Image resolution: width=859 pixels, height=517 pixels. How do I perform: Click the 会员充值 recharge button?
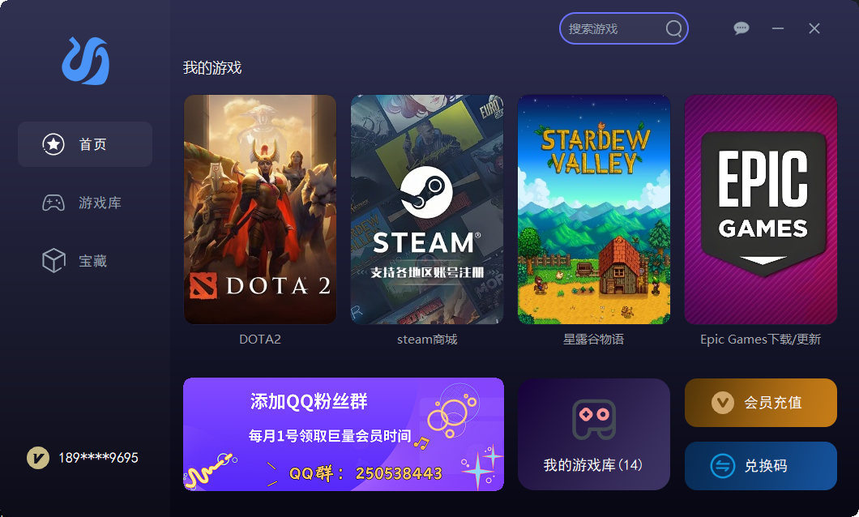coord(760,403)
